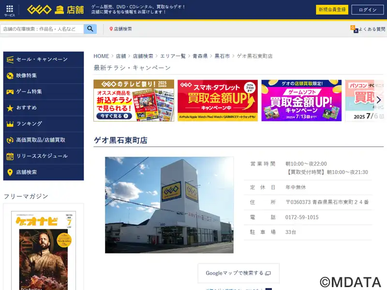Open ゲームソフト買取金額UP campaign banner
387x290 pixels.
(x=301, y=101)
